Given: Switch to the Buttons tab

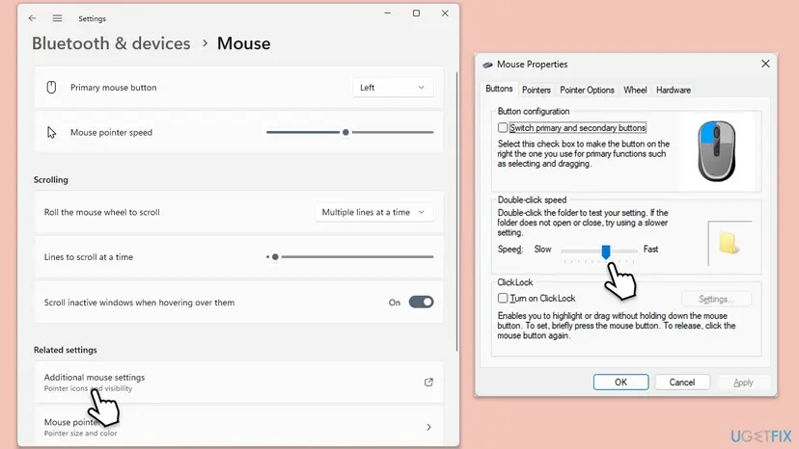Looking at the screenshot, I should 499,89.
